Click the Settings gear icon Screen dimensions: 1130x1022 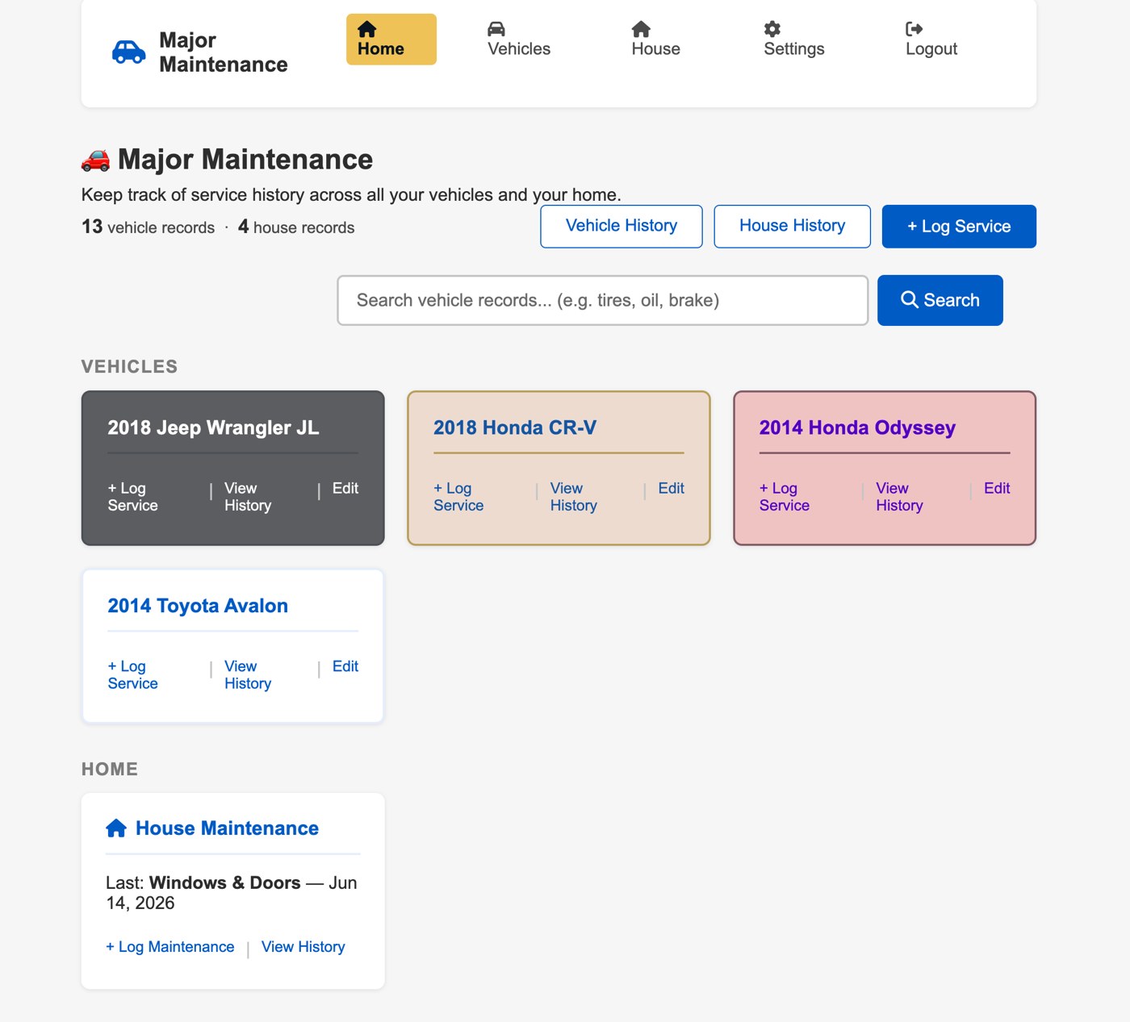tap(772, 29)
